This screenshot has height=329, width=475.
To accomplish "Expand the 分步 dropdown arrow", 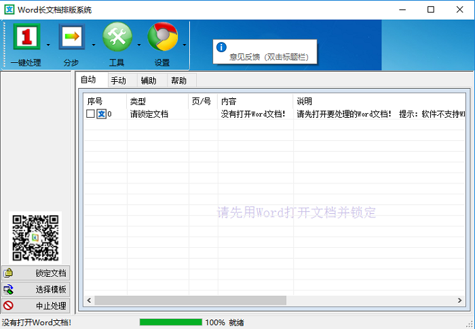I will tap(94, 45).
